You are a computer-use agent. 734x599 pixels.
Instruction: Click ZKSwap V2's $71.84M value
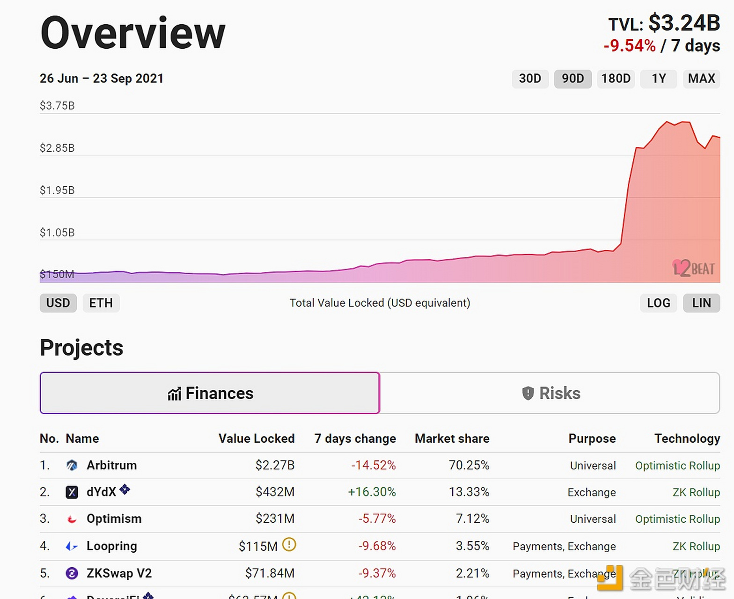point(270,573)
